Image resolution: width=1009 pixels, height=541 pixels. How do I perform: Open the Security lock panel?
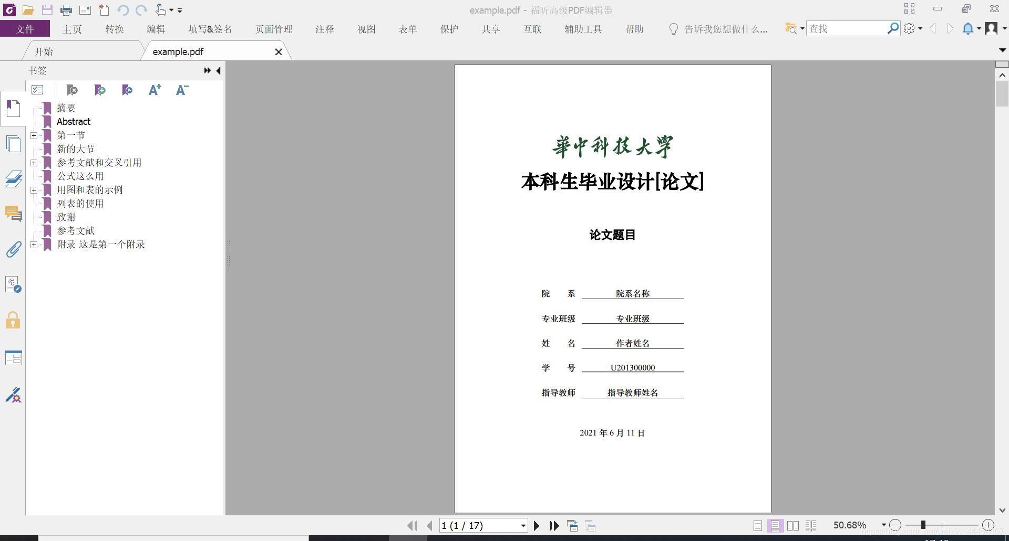13,320
